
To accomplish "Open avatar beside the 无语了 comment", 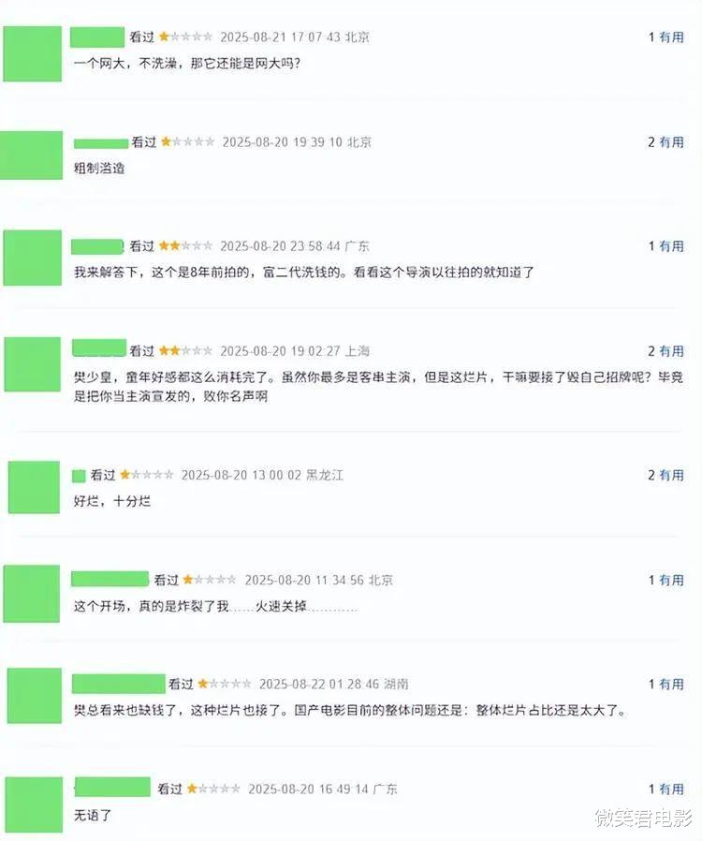I will 35,804.
